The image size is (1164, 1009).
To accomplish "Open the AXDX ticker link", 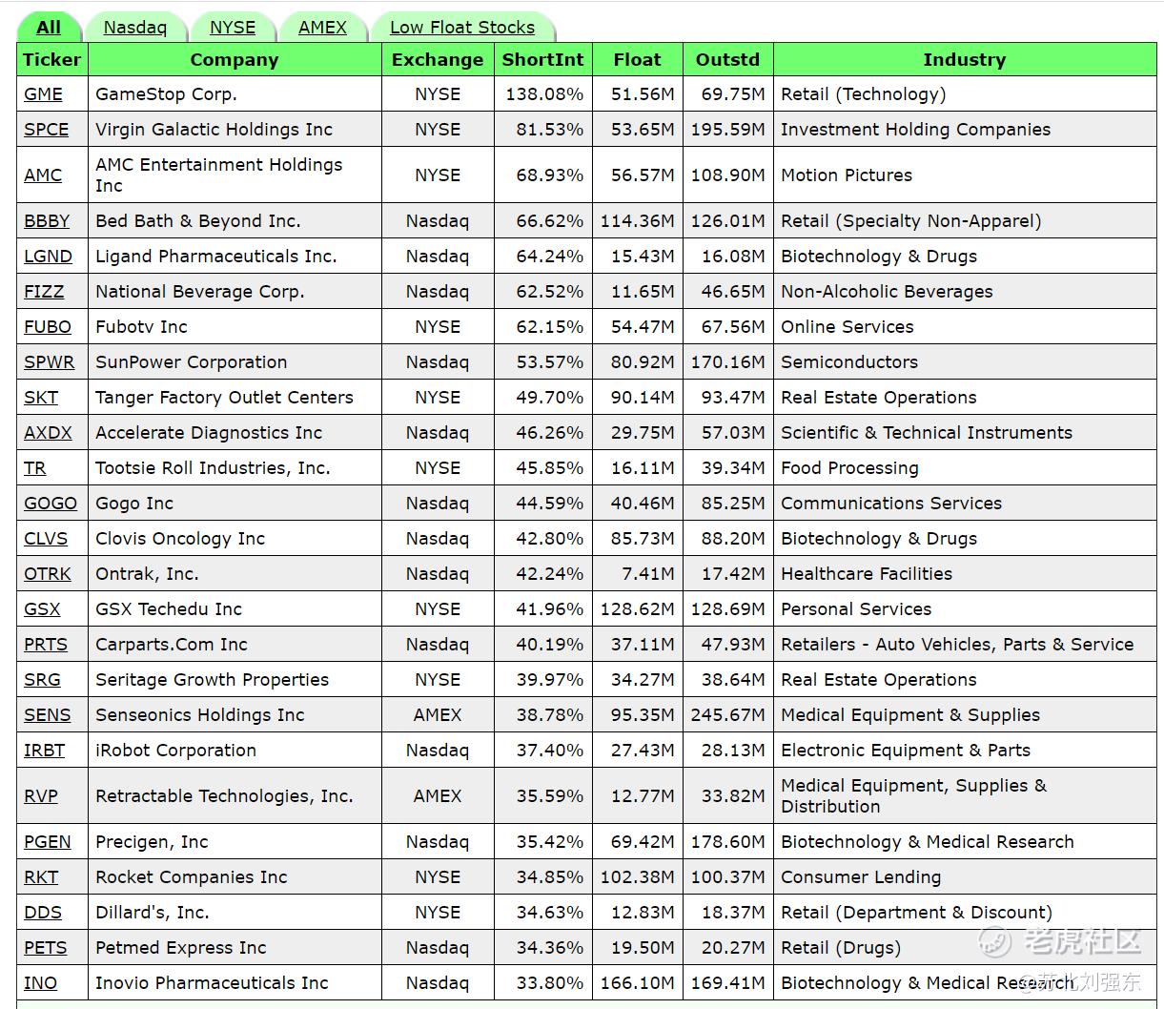I will [48, 433].
